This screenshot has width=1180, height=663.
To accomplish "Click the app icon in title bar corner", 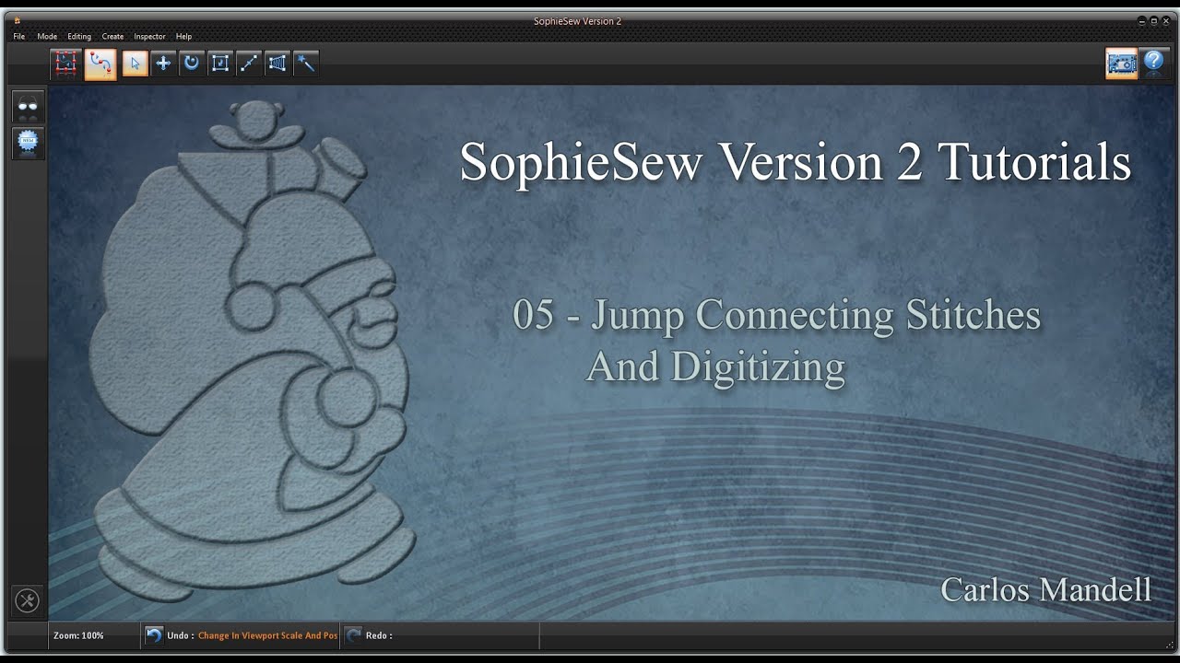I will [17, 21].
